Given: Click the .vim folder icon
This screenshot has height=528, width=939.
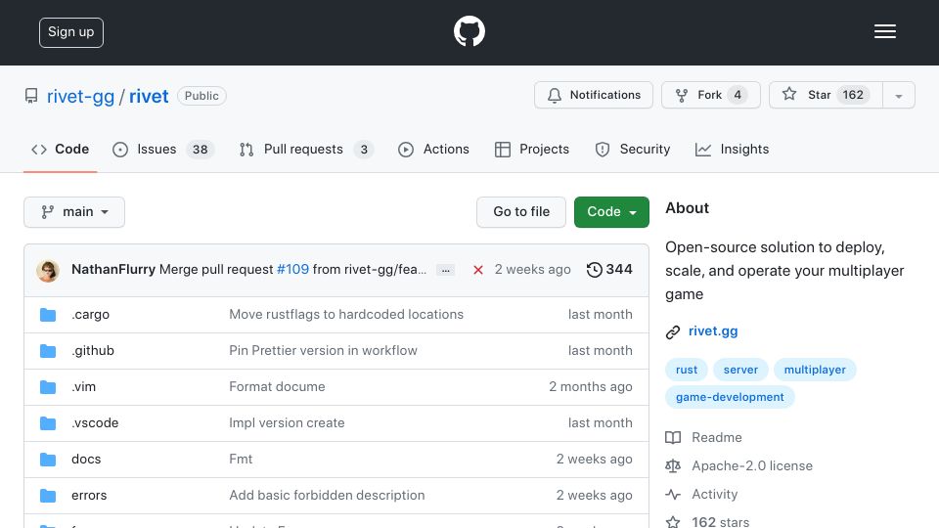Looking at the screenshot, I should coord(48,387).
